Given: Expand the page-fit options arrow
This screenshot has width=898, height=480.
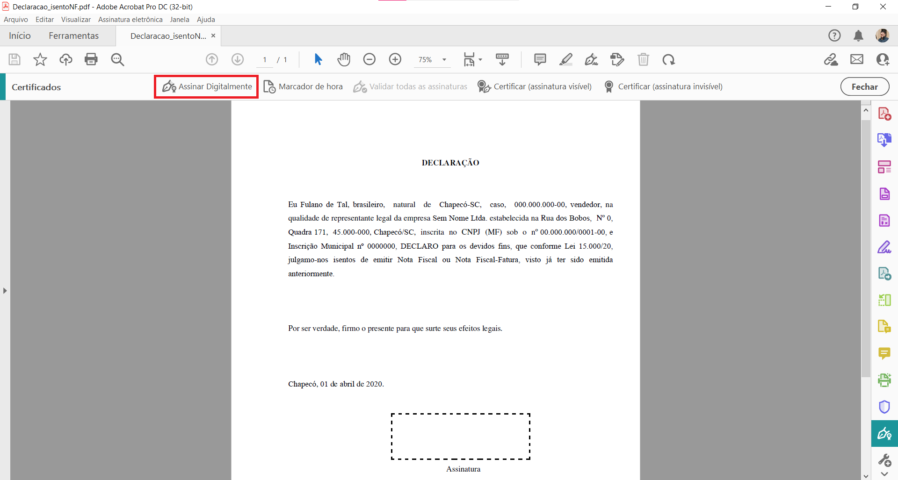Looking at the screenshot, I should [481, 59].
